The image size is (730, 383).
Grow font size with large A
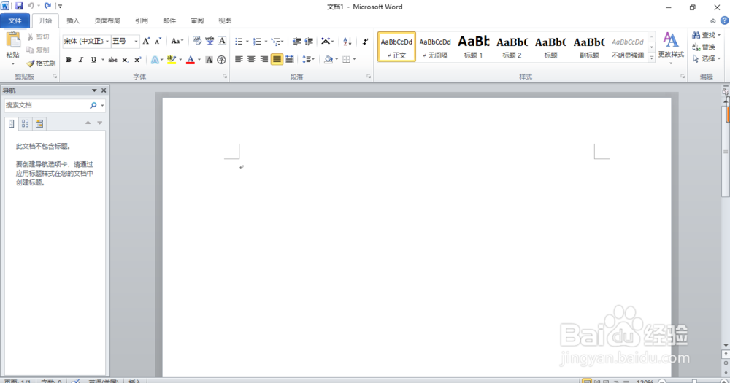point(146,41)
